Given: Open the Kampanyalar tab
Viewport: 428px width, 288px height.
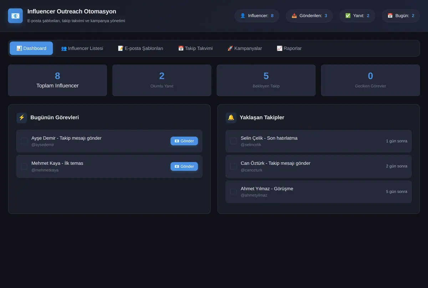Looking at the screenshot, I should pos(245,48).
